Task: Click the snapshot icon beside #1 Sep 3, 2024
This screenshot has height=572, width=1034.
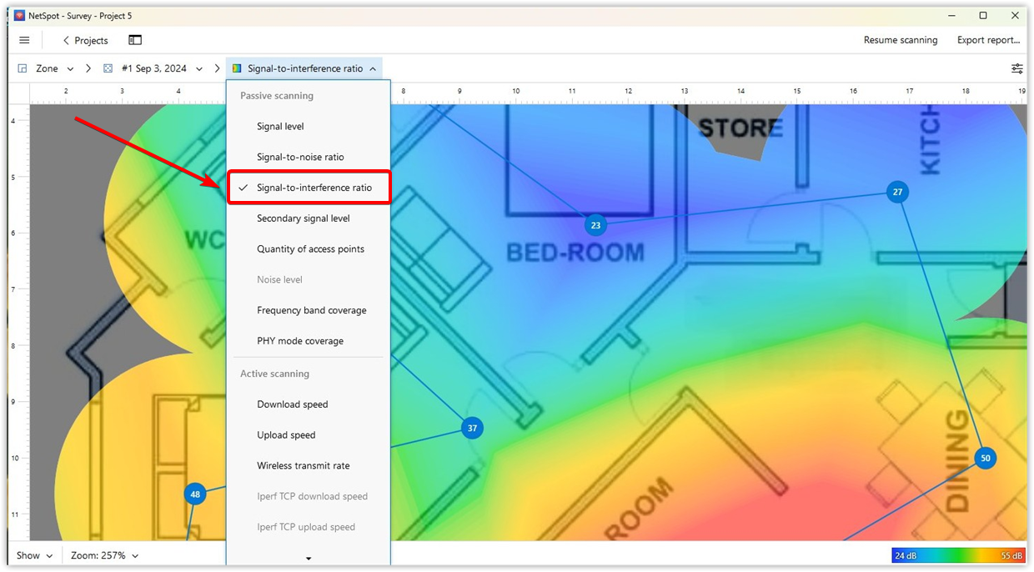Action: (108, 68)
